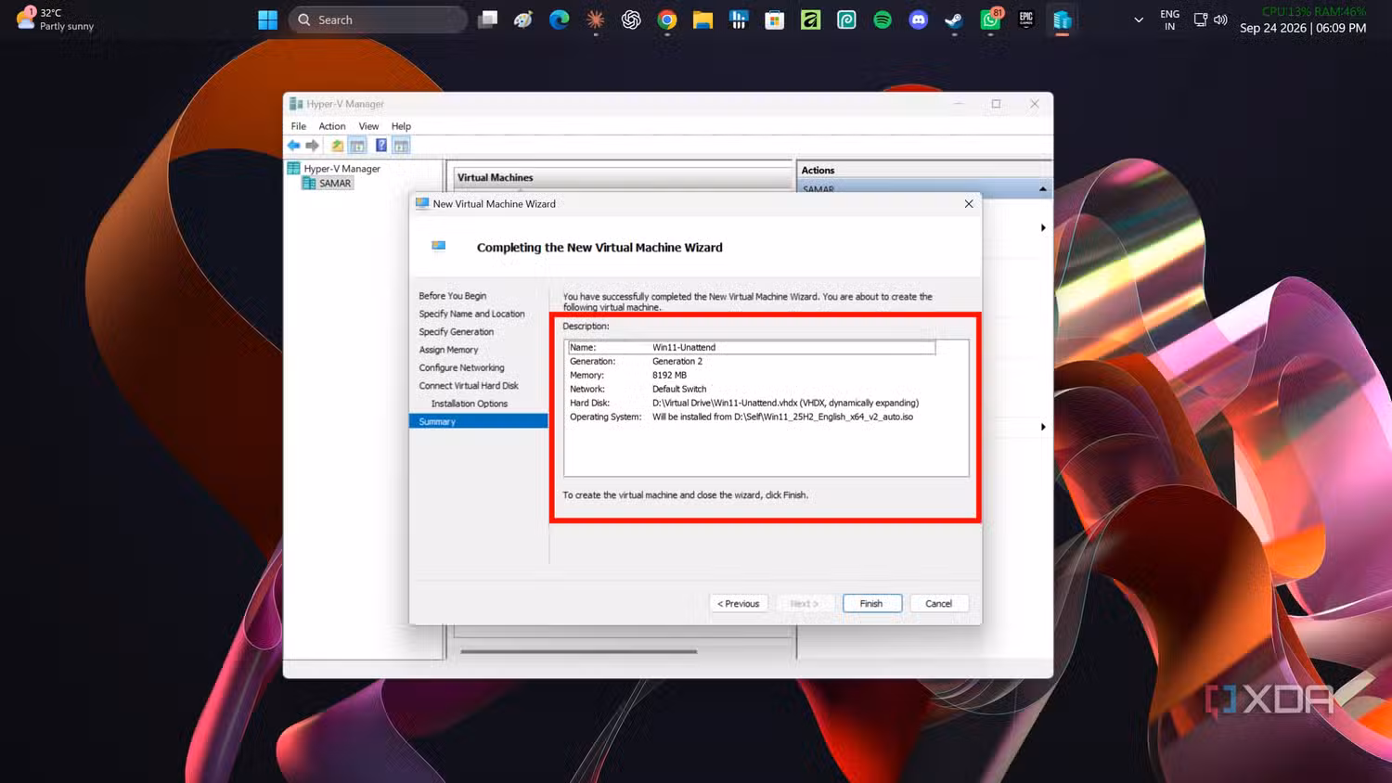This screenshot has height=783, width=1392.
Task: Close the New Virtual Machine Wizard dialog
Action: pyautogui.click(x=969, y=204)
